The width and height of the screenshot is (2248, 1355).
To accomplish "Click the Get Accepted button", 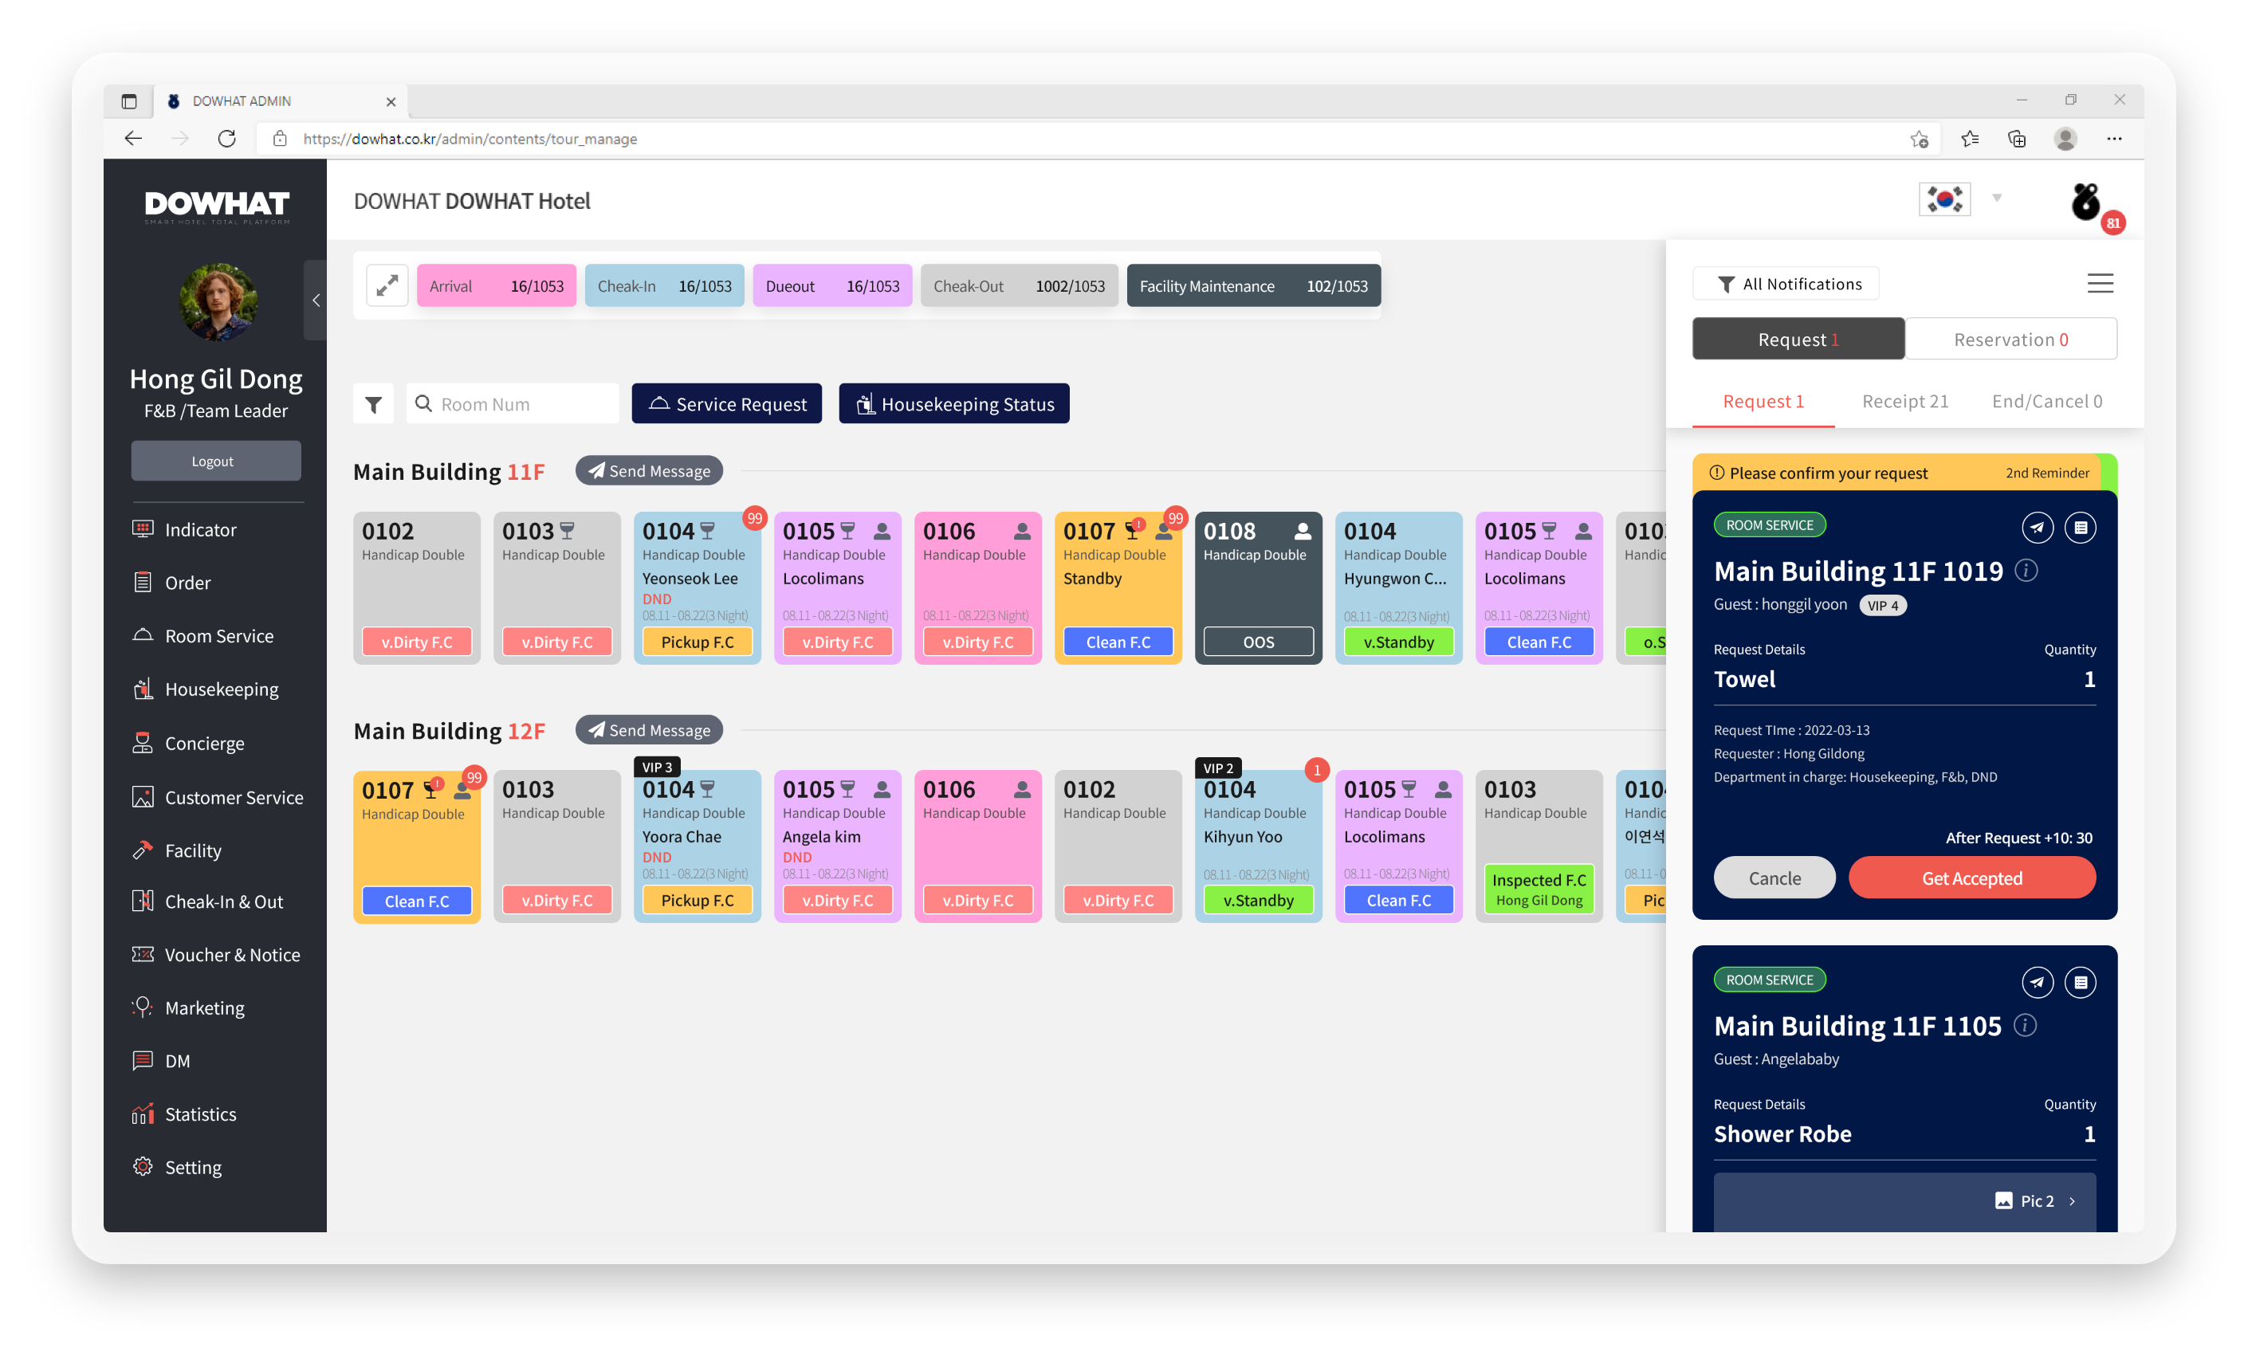I will click(x=1971, y=878).
